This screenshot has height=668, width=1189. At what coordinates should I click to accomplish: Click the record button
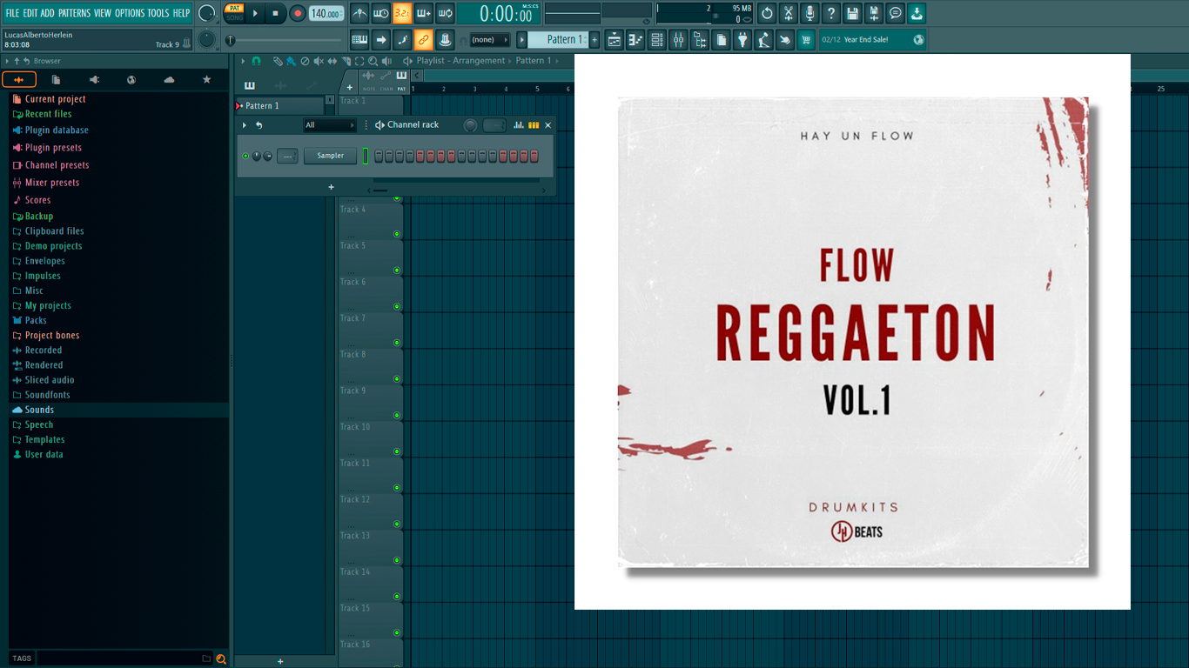coord(297,13)
